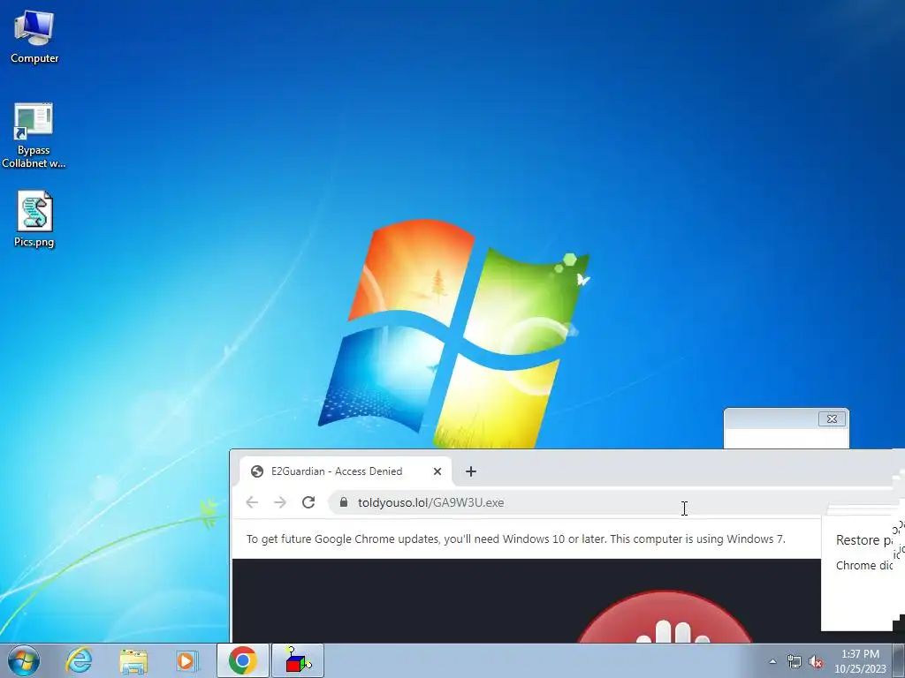Open the network status tray icon
This screenshot has height=678, width=905.
pos(795,662)
